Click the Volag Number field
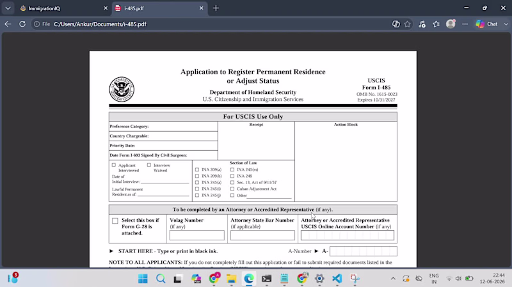Viewport: 512px width, 287px height. click(197, 235)
